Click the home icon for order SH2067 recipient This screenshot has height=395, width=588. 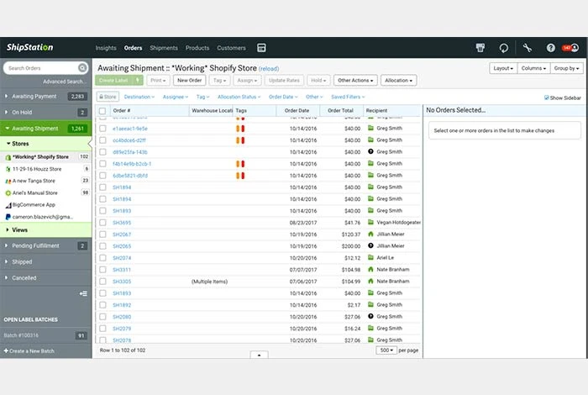(370, 234)
